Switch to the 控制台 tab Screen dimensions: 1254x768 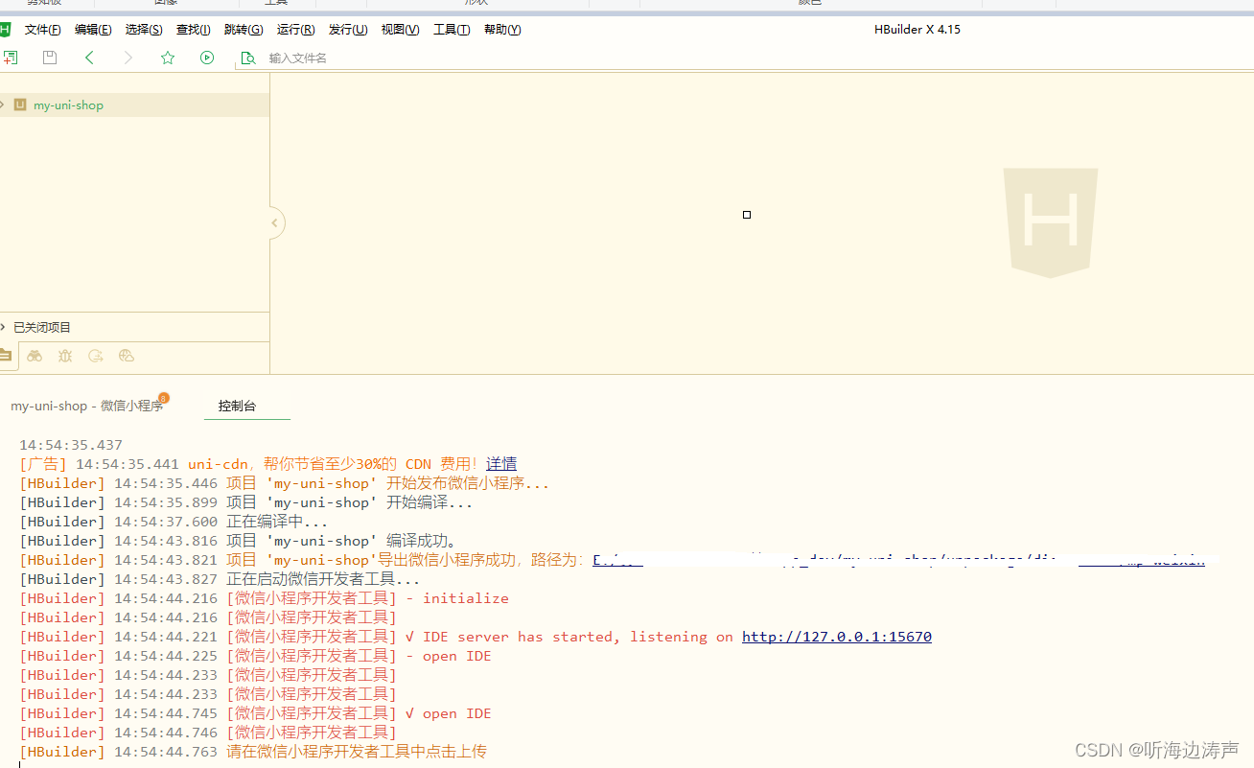pos(236,406)
